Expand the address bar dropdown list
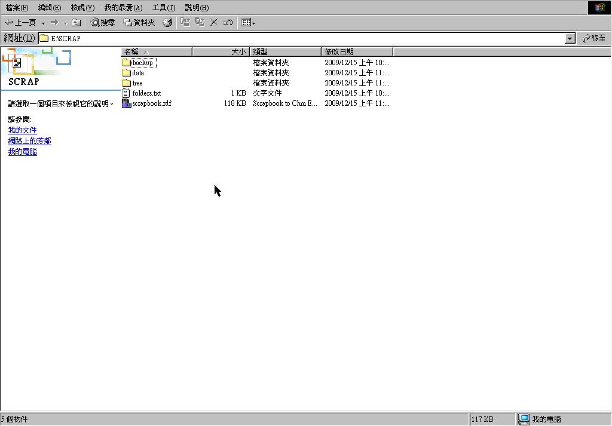This screenshot has height=426, width=612. coord(570,38)
